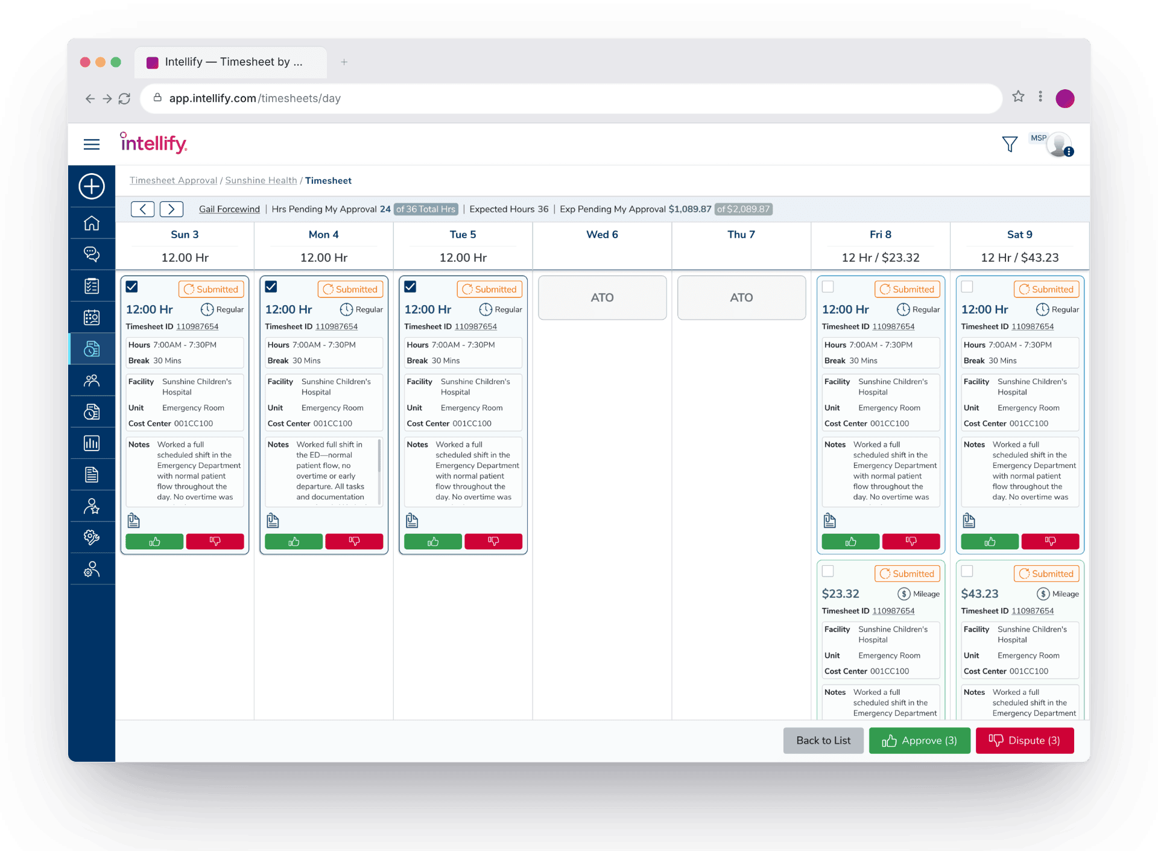
Task: Open the checklist sidebar icon
Action: 92,286
